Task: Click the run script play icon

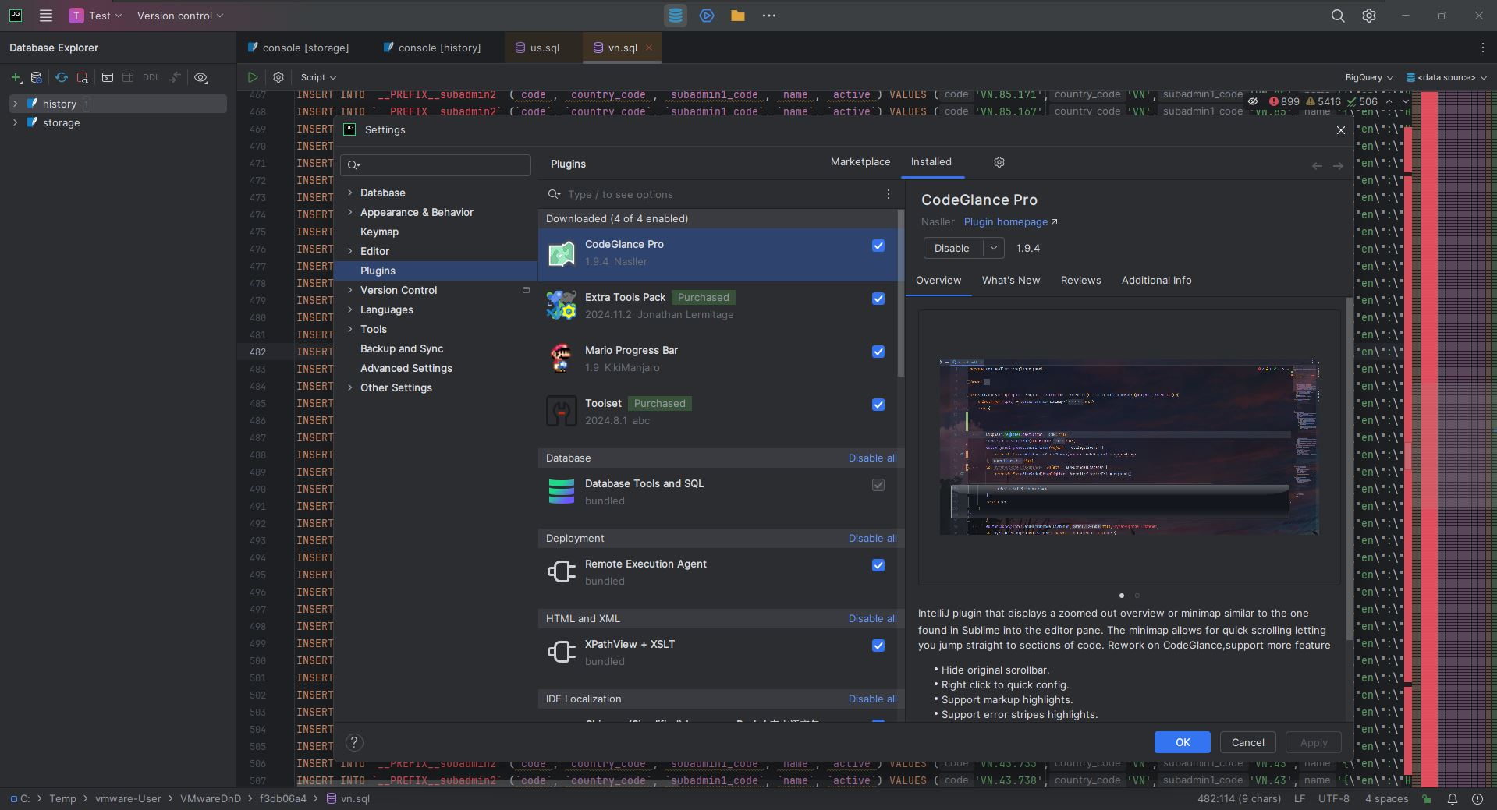Action: click(x=253, y=77)
